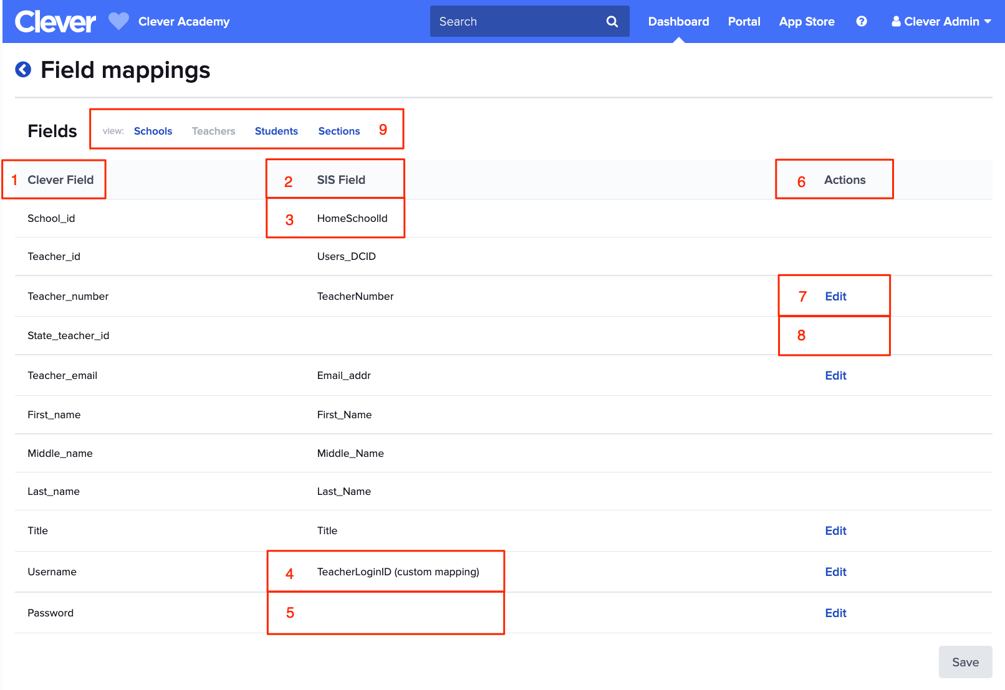Edit the Teacher_email field mapping

835,375
